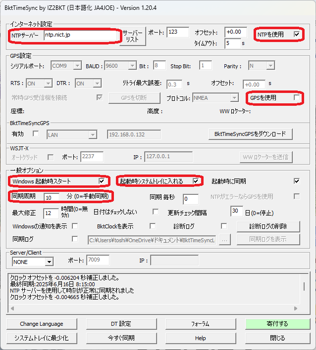Screen dimensions: 316x350
Task: Browse sync log path with ... button
Action: pos(225,240)
